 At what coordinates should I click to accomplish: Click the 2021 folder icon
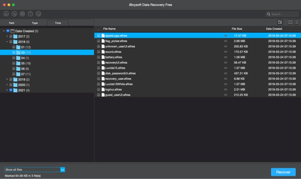coord(15,90)
